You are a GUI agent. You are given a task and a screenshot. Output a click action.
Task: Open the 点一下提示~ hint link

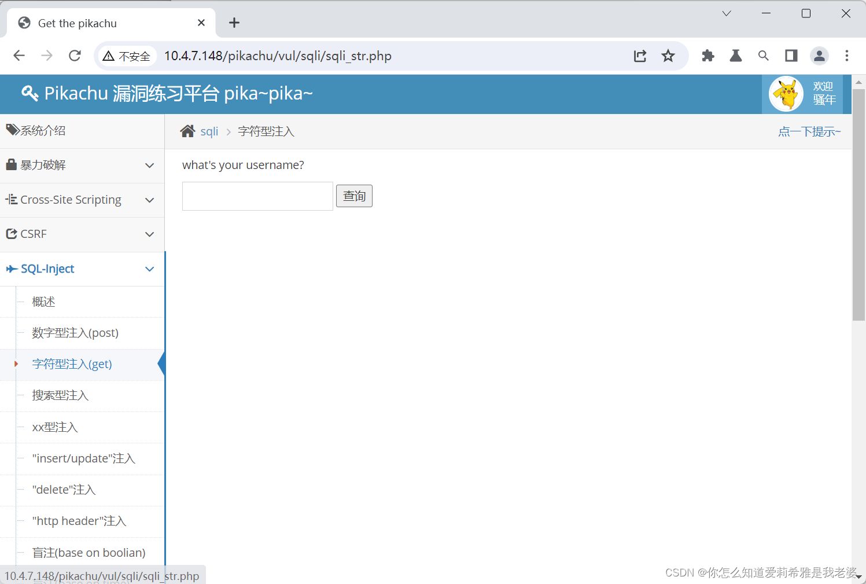809,131
